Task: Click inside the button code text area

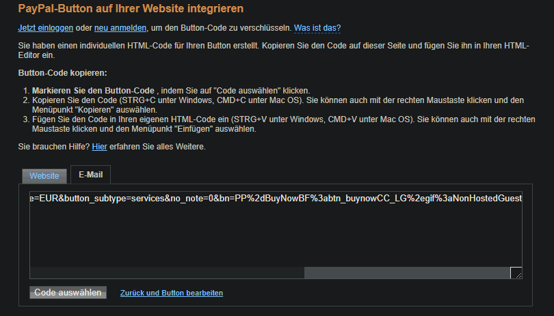Action: (x=276, y=235)
